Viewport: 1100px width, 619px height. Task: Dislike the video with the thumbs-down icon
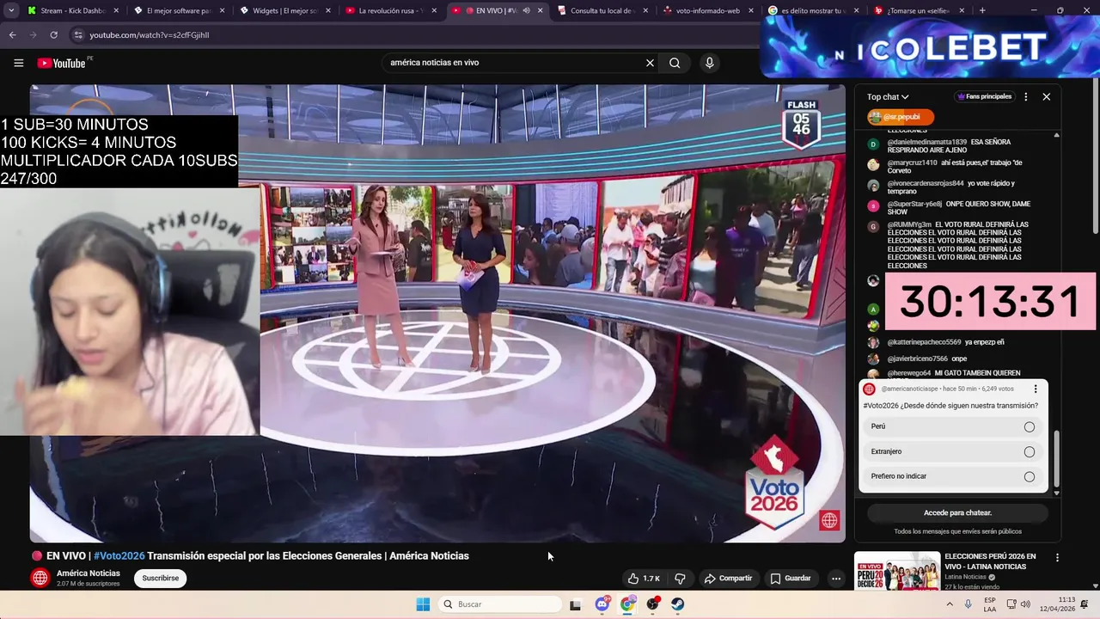click(x=680, y=579)
